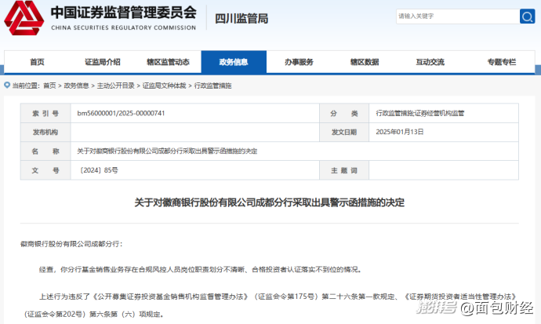
Task: Click CHINA SECURITIES REGULATORY COMMISSION subtitle
Action: (x=124, y=27)
